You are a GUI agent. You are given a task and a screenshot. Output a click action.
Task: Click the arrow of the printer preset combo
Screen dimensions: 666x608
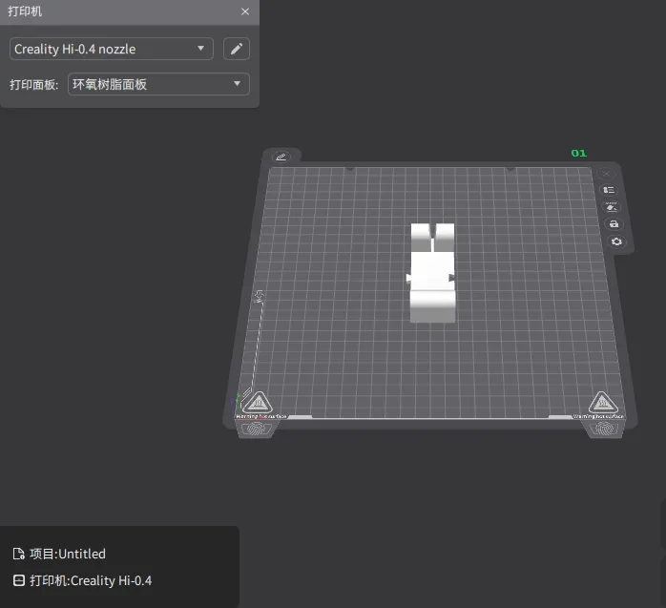[201, 49]
